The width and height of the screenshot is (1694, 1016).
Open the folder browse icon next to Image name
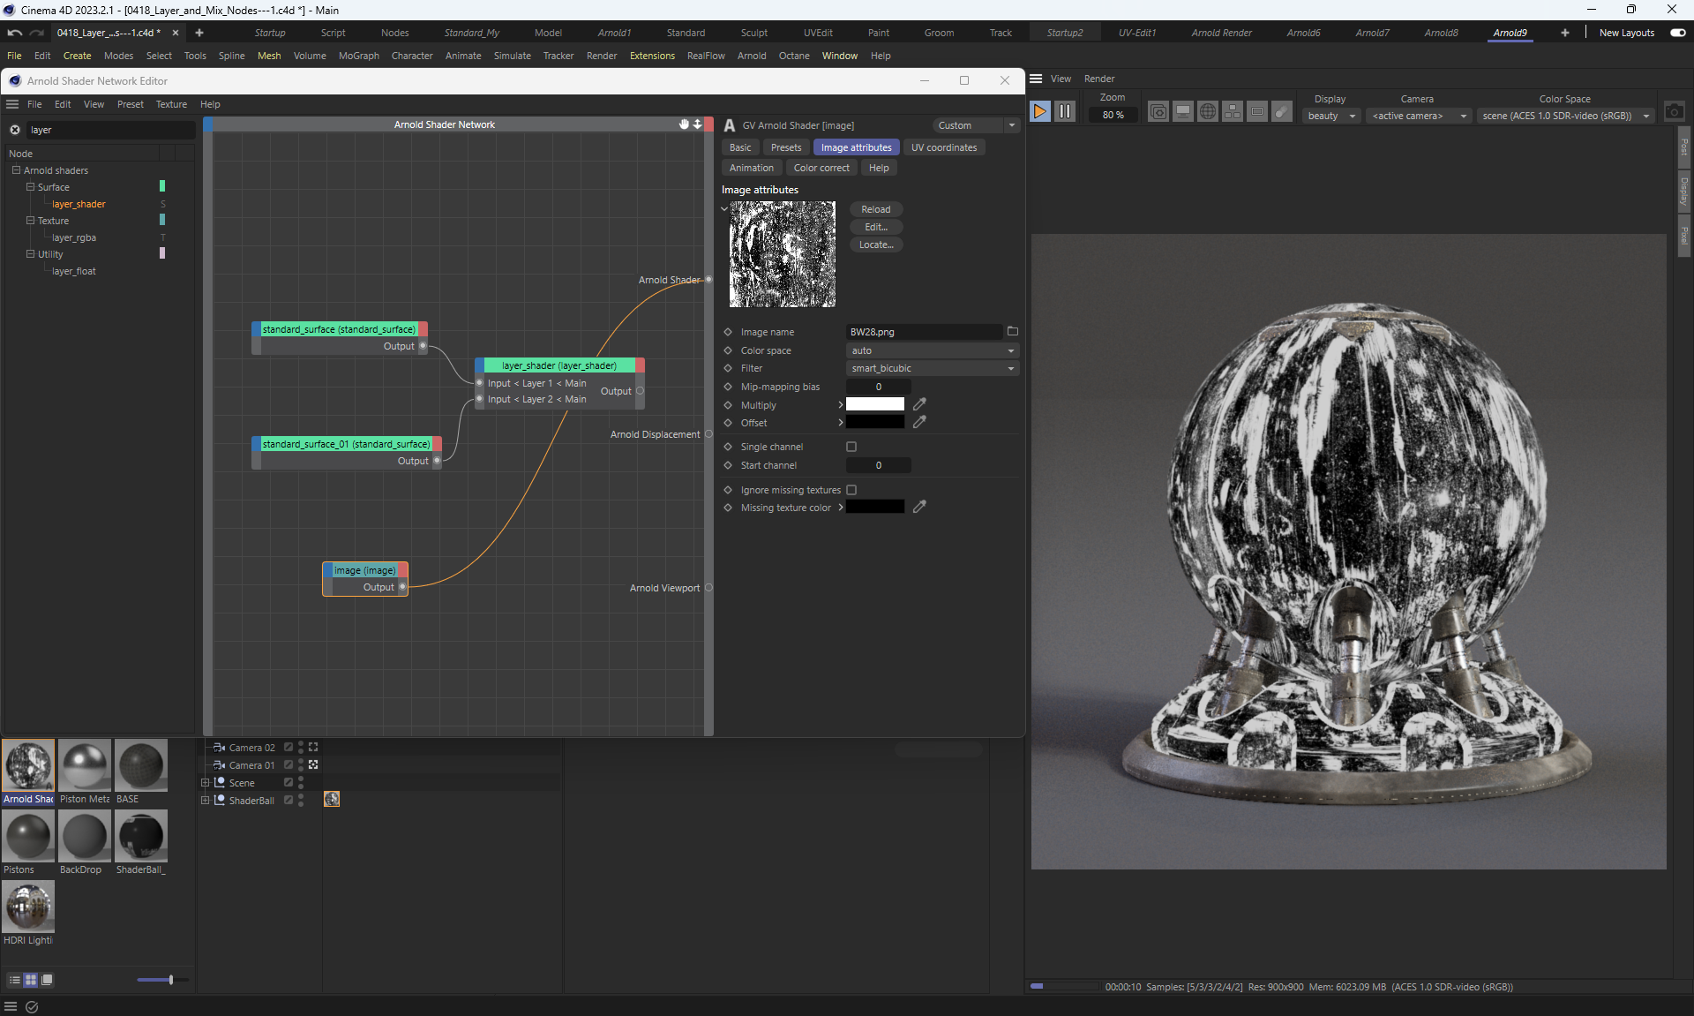pos(1012,332)
